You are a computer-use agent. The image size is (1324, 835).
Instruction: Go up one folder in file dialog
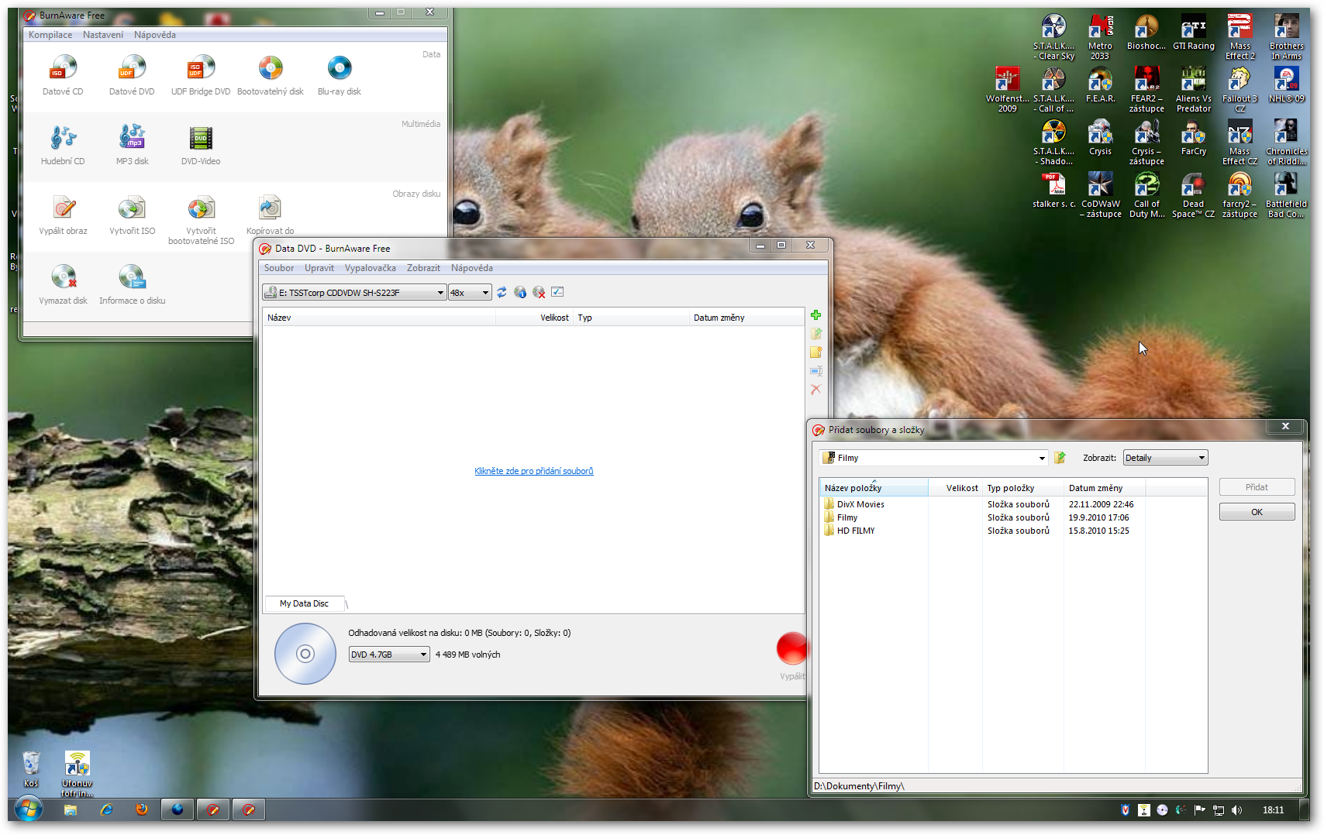click(x=1060, y=458)
